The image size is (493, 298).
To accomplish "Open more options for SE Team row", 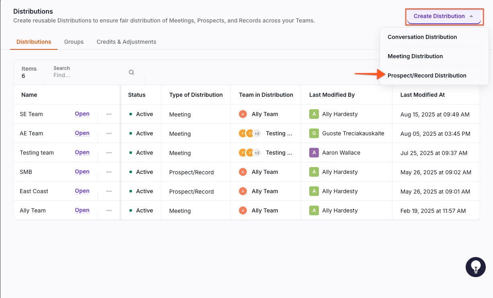I will point(109,114).
